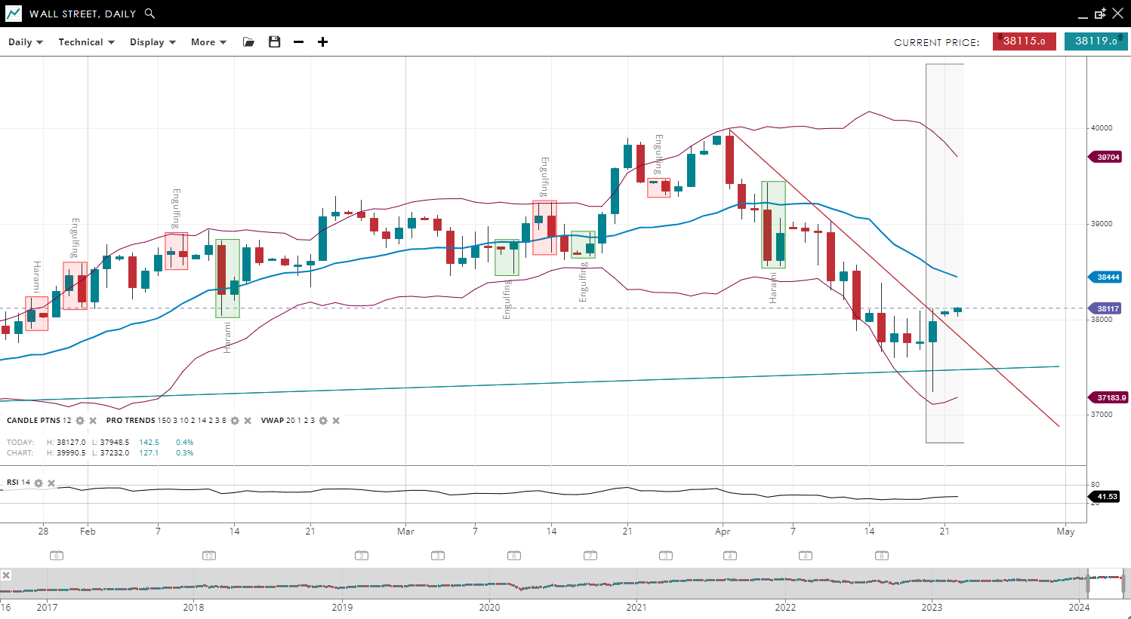Remove the RSI 14 indicator panel
Viewport: 1131px width, 619px height.
(51, 483)
